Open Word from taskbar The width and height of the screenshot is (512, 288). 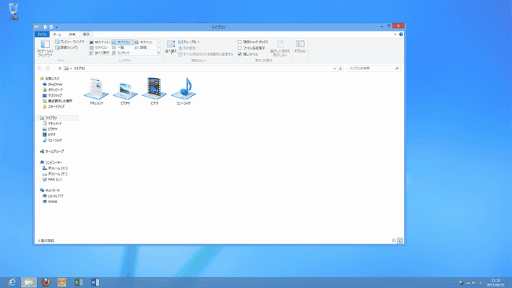[95, 282]
